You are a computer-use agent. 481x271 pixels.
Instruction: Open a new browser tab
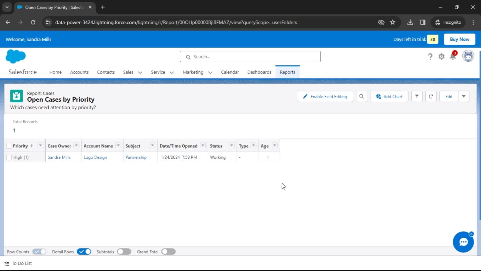point(103,7)
